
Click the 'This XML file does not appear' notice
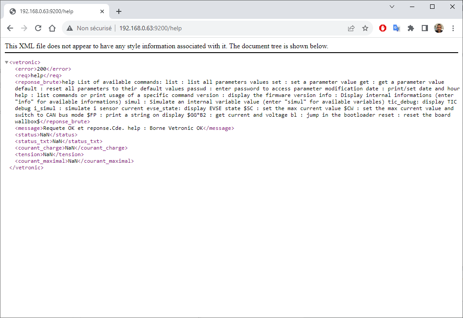(167, 46)
